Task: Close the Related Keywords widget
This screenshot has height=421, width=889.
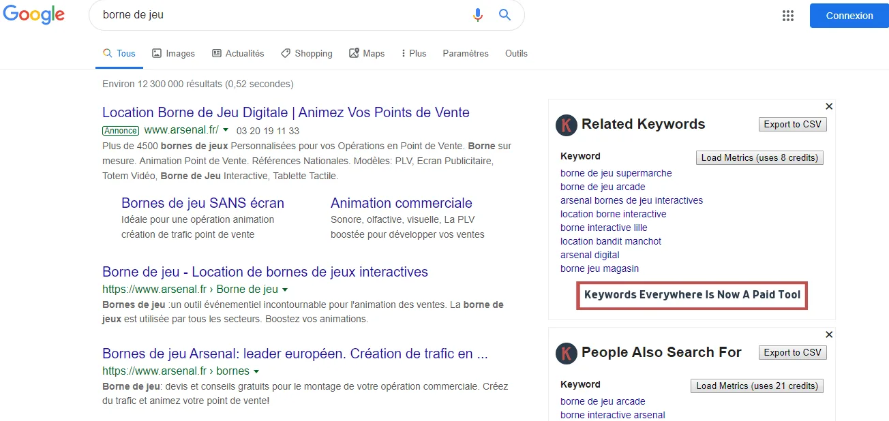Action: [x=829, y=106]
